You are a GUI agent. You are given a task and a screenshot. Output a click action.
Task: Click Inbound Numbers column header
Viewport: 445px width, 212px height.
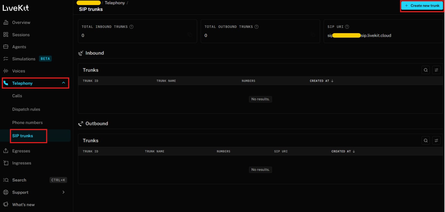(x=248, y=81)
